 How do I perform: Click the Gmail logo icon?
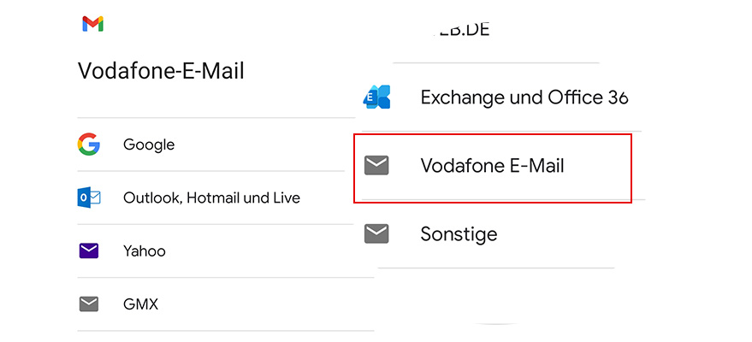click(92, 24)
